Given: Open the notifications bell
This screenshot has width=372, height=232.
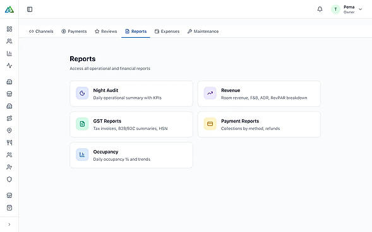Looking at the screenshot, I should [x=320, y=9].
